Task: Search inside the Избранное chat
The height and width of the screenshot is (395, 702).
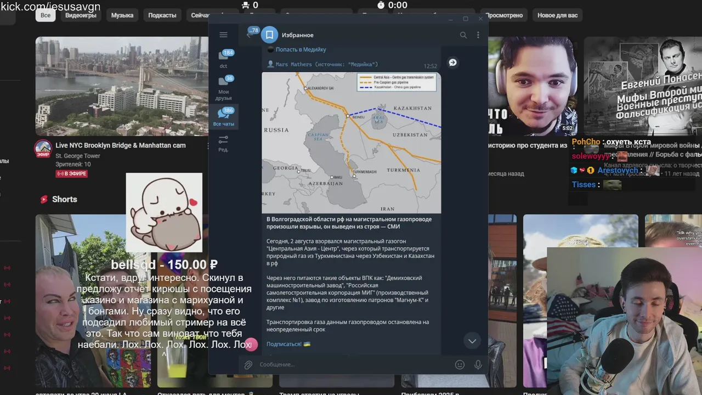Action: pos(463,35)
